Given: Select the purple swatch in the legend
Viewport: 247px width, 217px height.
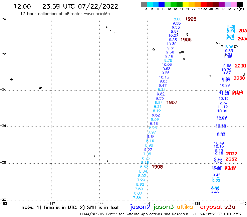Looking at the screenshot, I should pos(222,4).
